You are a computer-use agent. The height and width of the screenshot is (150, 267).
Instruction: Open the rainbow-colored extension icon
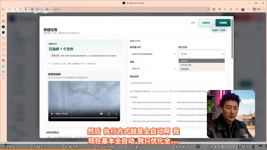coord(219,9)
